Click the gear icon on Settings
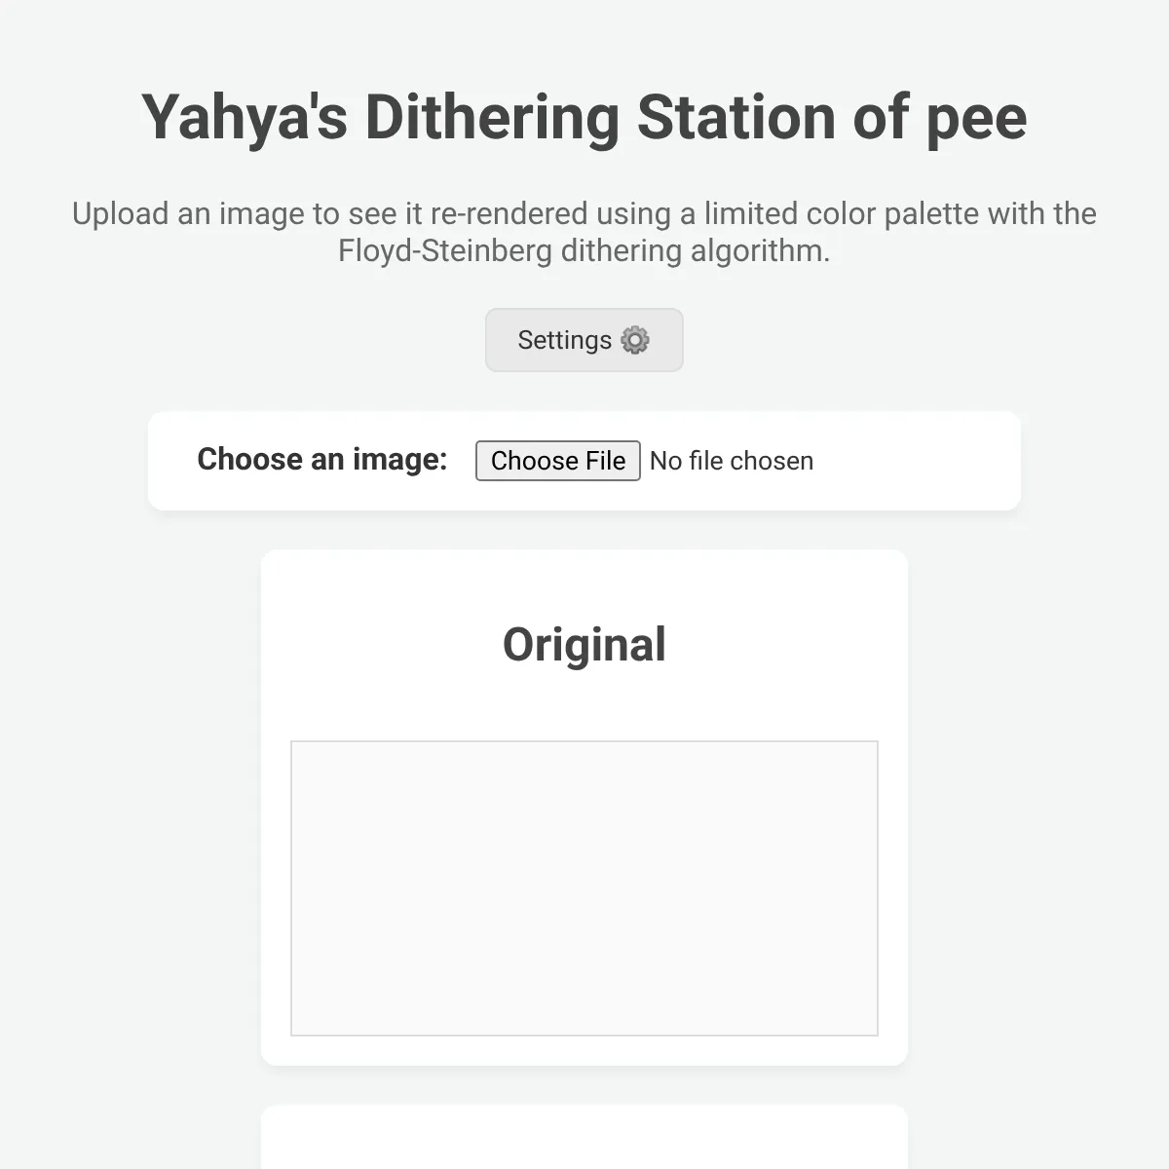 click(635, 340)
